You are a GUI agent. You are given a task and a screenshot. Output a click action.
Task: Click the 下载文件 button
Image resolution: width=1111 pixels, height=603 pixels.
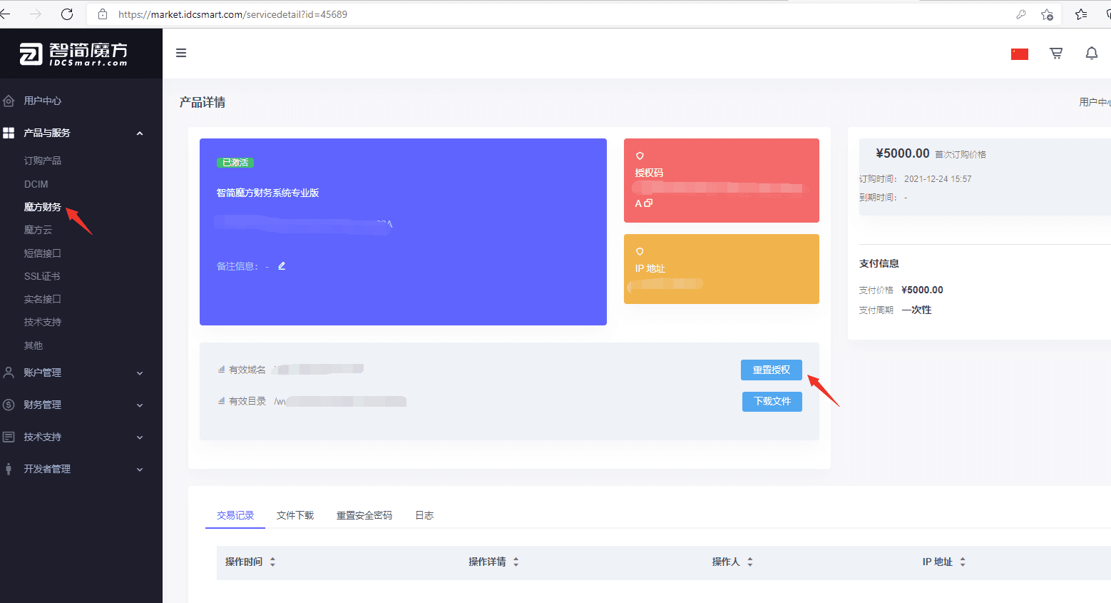coord(772,402)
